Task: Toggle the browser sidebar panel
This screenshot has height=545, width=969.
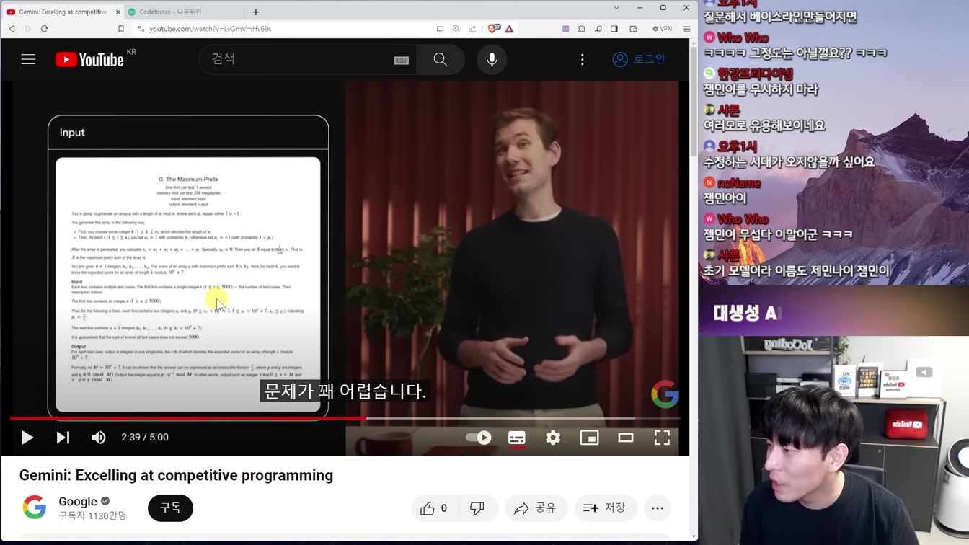Action: (614, 29)
